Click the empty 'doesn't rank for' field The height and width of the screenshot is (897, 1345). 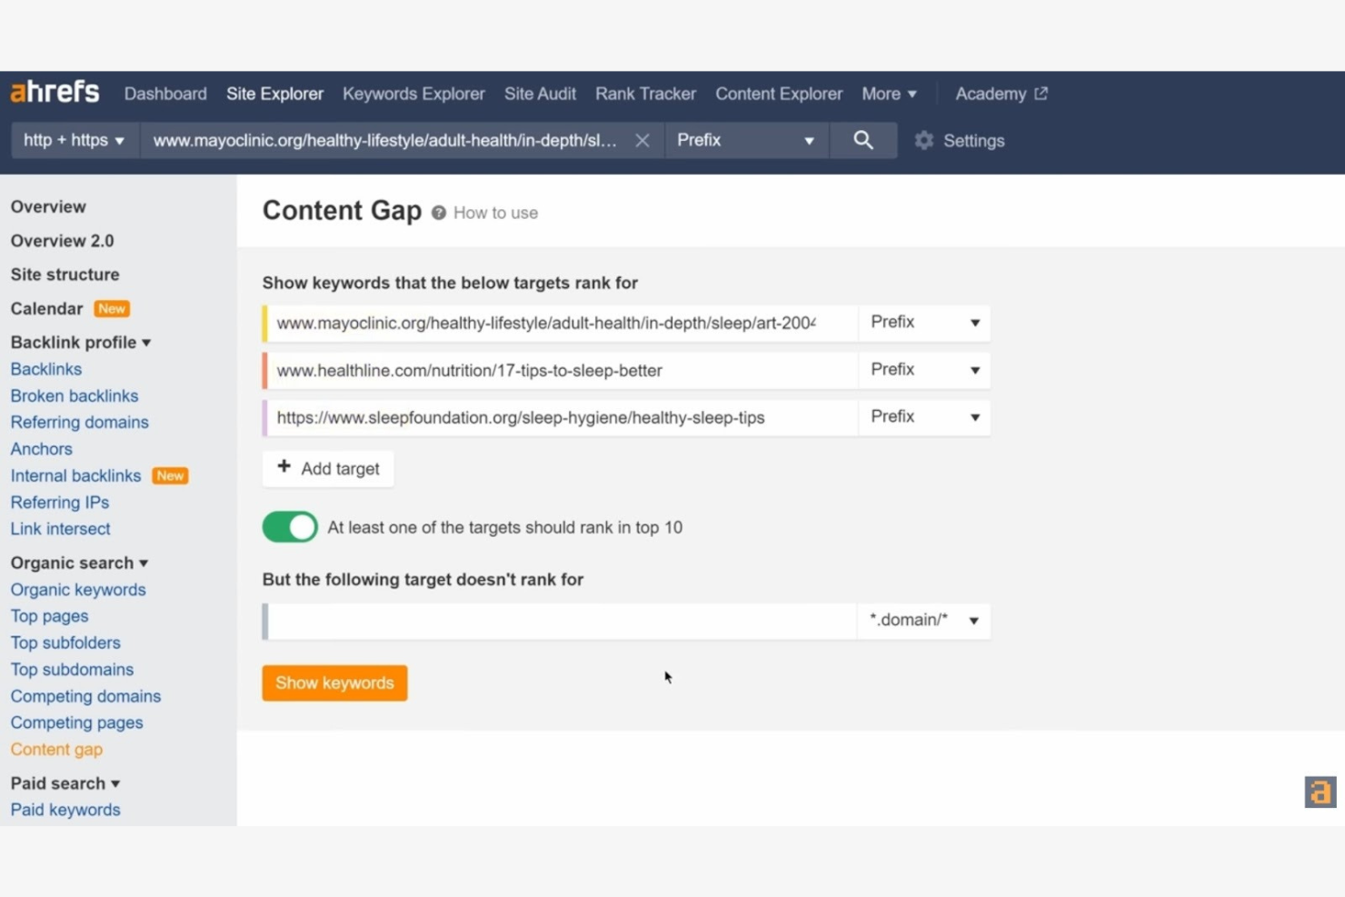(562, 621)
